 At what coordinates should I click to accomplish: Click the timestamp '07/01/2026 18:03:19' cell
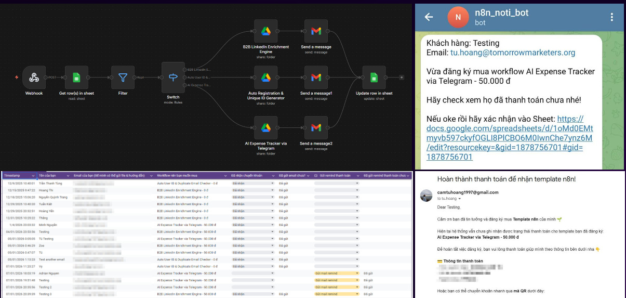pyautogui.click(x=21, y=273)
